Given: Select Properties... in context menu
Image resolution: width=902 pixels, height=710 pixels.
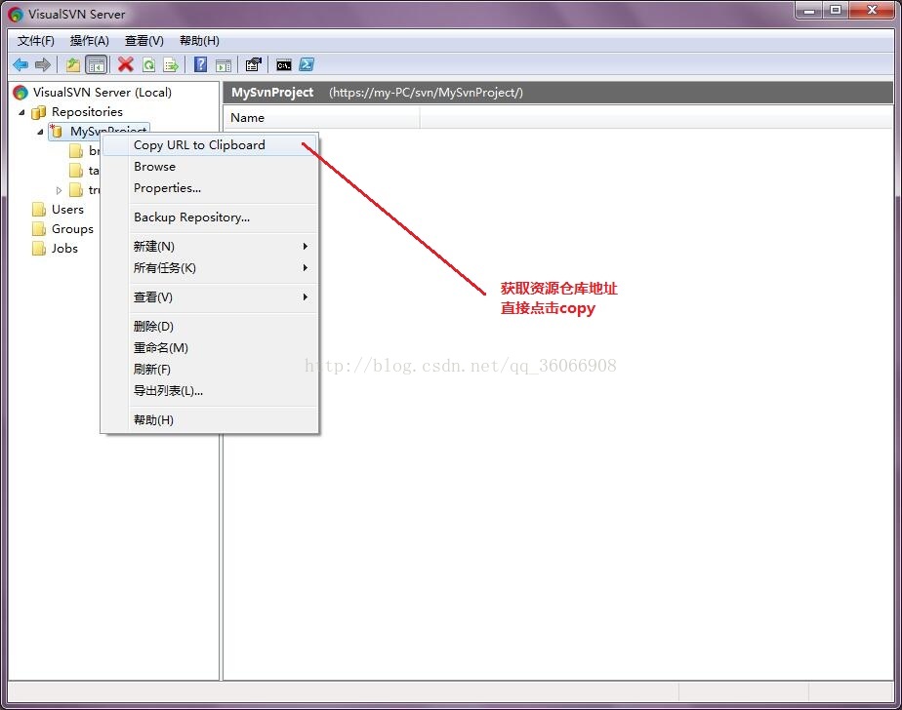Looking at the screenshot, I should 210,188.
